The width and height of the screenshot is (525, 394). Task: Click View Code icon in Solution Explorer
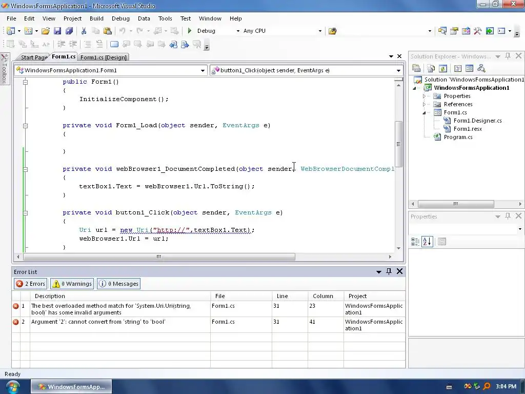[458, 68]
